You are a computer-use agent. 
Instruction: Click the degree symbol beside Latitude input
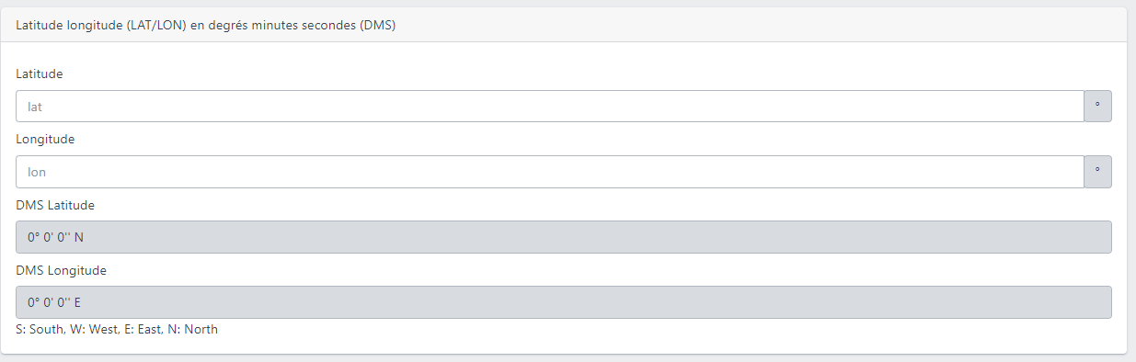pyautogui.click(x=1097, y=106)
